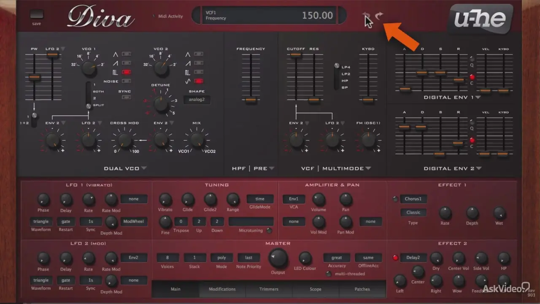Open the Chorus1 effect selector
Viewport: 540px width, 304px height.
413,199
